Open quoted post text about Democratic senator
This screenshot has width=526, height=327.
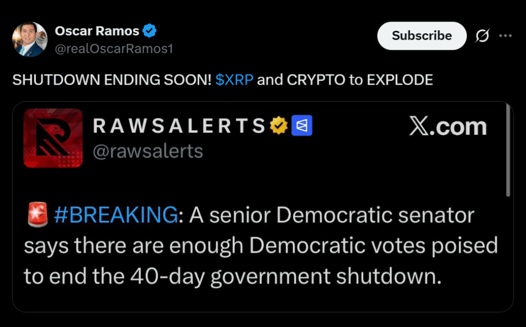[x=260, y=246]
